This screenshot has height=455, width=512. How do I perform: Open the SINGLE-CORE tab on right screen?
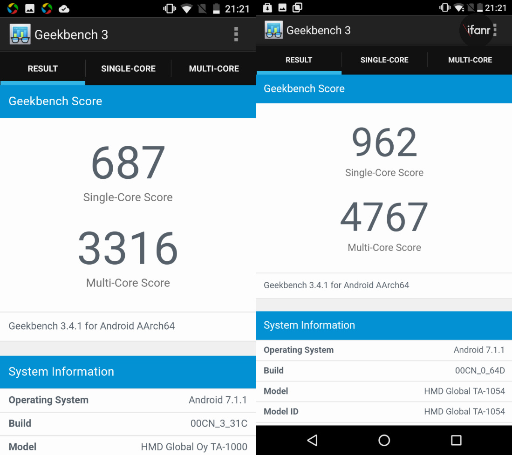tap(384, 60)
